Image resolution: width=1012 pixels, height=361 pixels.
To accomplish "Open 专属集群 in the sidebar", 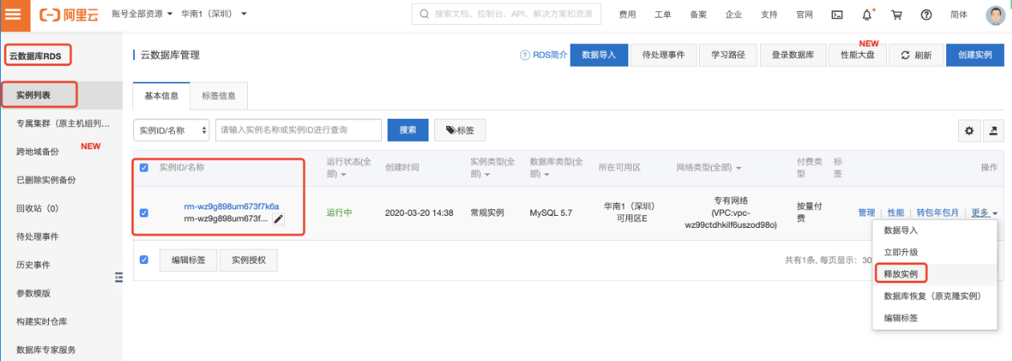I will click(x=63, y=124).
